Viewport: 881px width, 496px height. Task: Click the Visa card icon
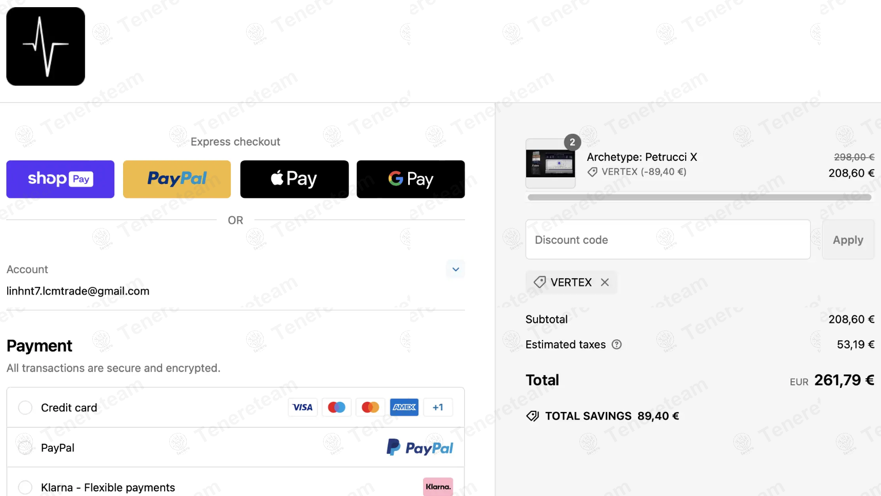pyautogui.click(x=303, y=407)
